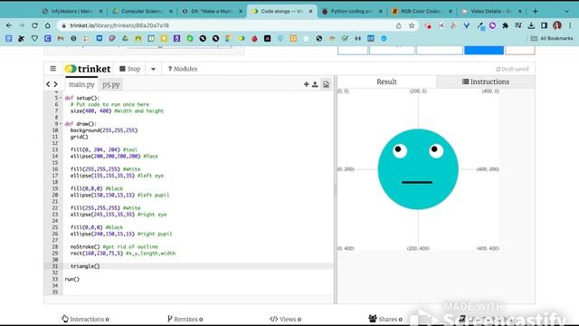Select the main.py file tab
Image resolution: width=579 pixels, height=326 pixels.
point(81,84)
